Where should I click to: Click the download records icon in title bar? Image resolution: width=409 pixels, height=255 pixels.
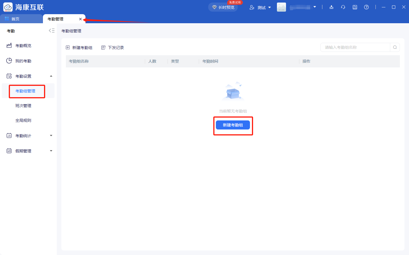(331, 7)
